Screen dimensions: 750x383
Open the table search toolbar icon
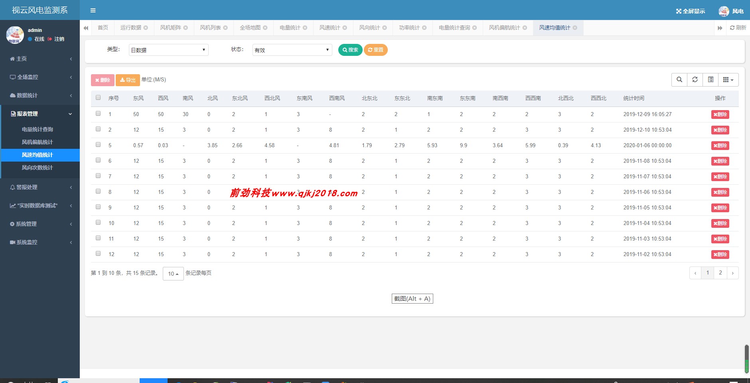679,79
